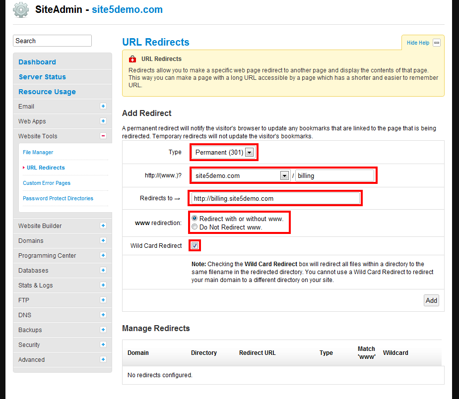Select the Do Not Redirect www option
Screen dimensions: 459x399
pos(195,227)
